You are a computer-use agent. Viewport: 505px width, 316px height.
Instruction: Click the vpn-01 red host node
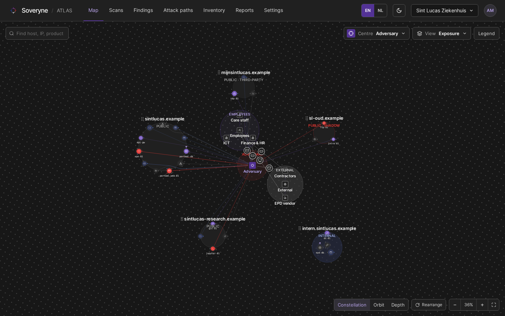139,151
